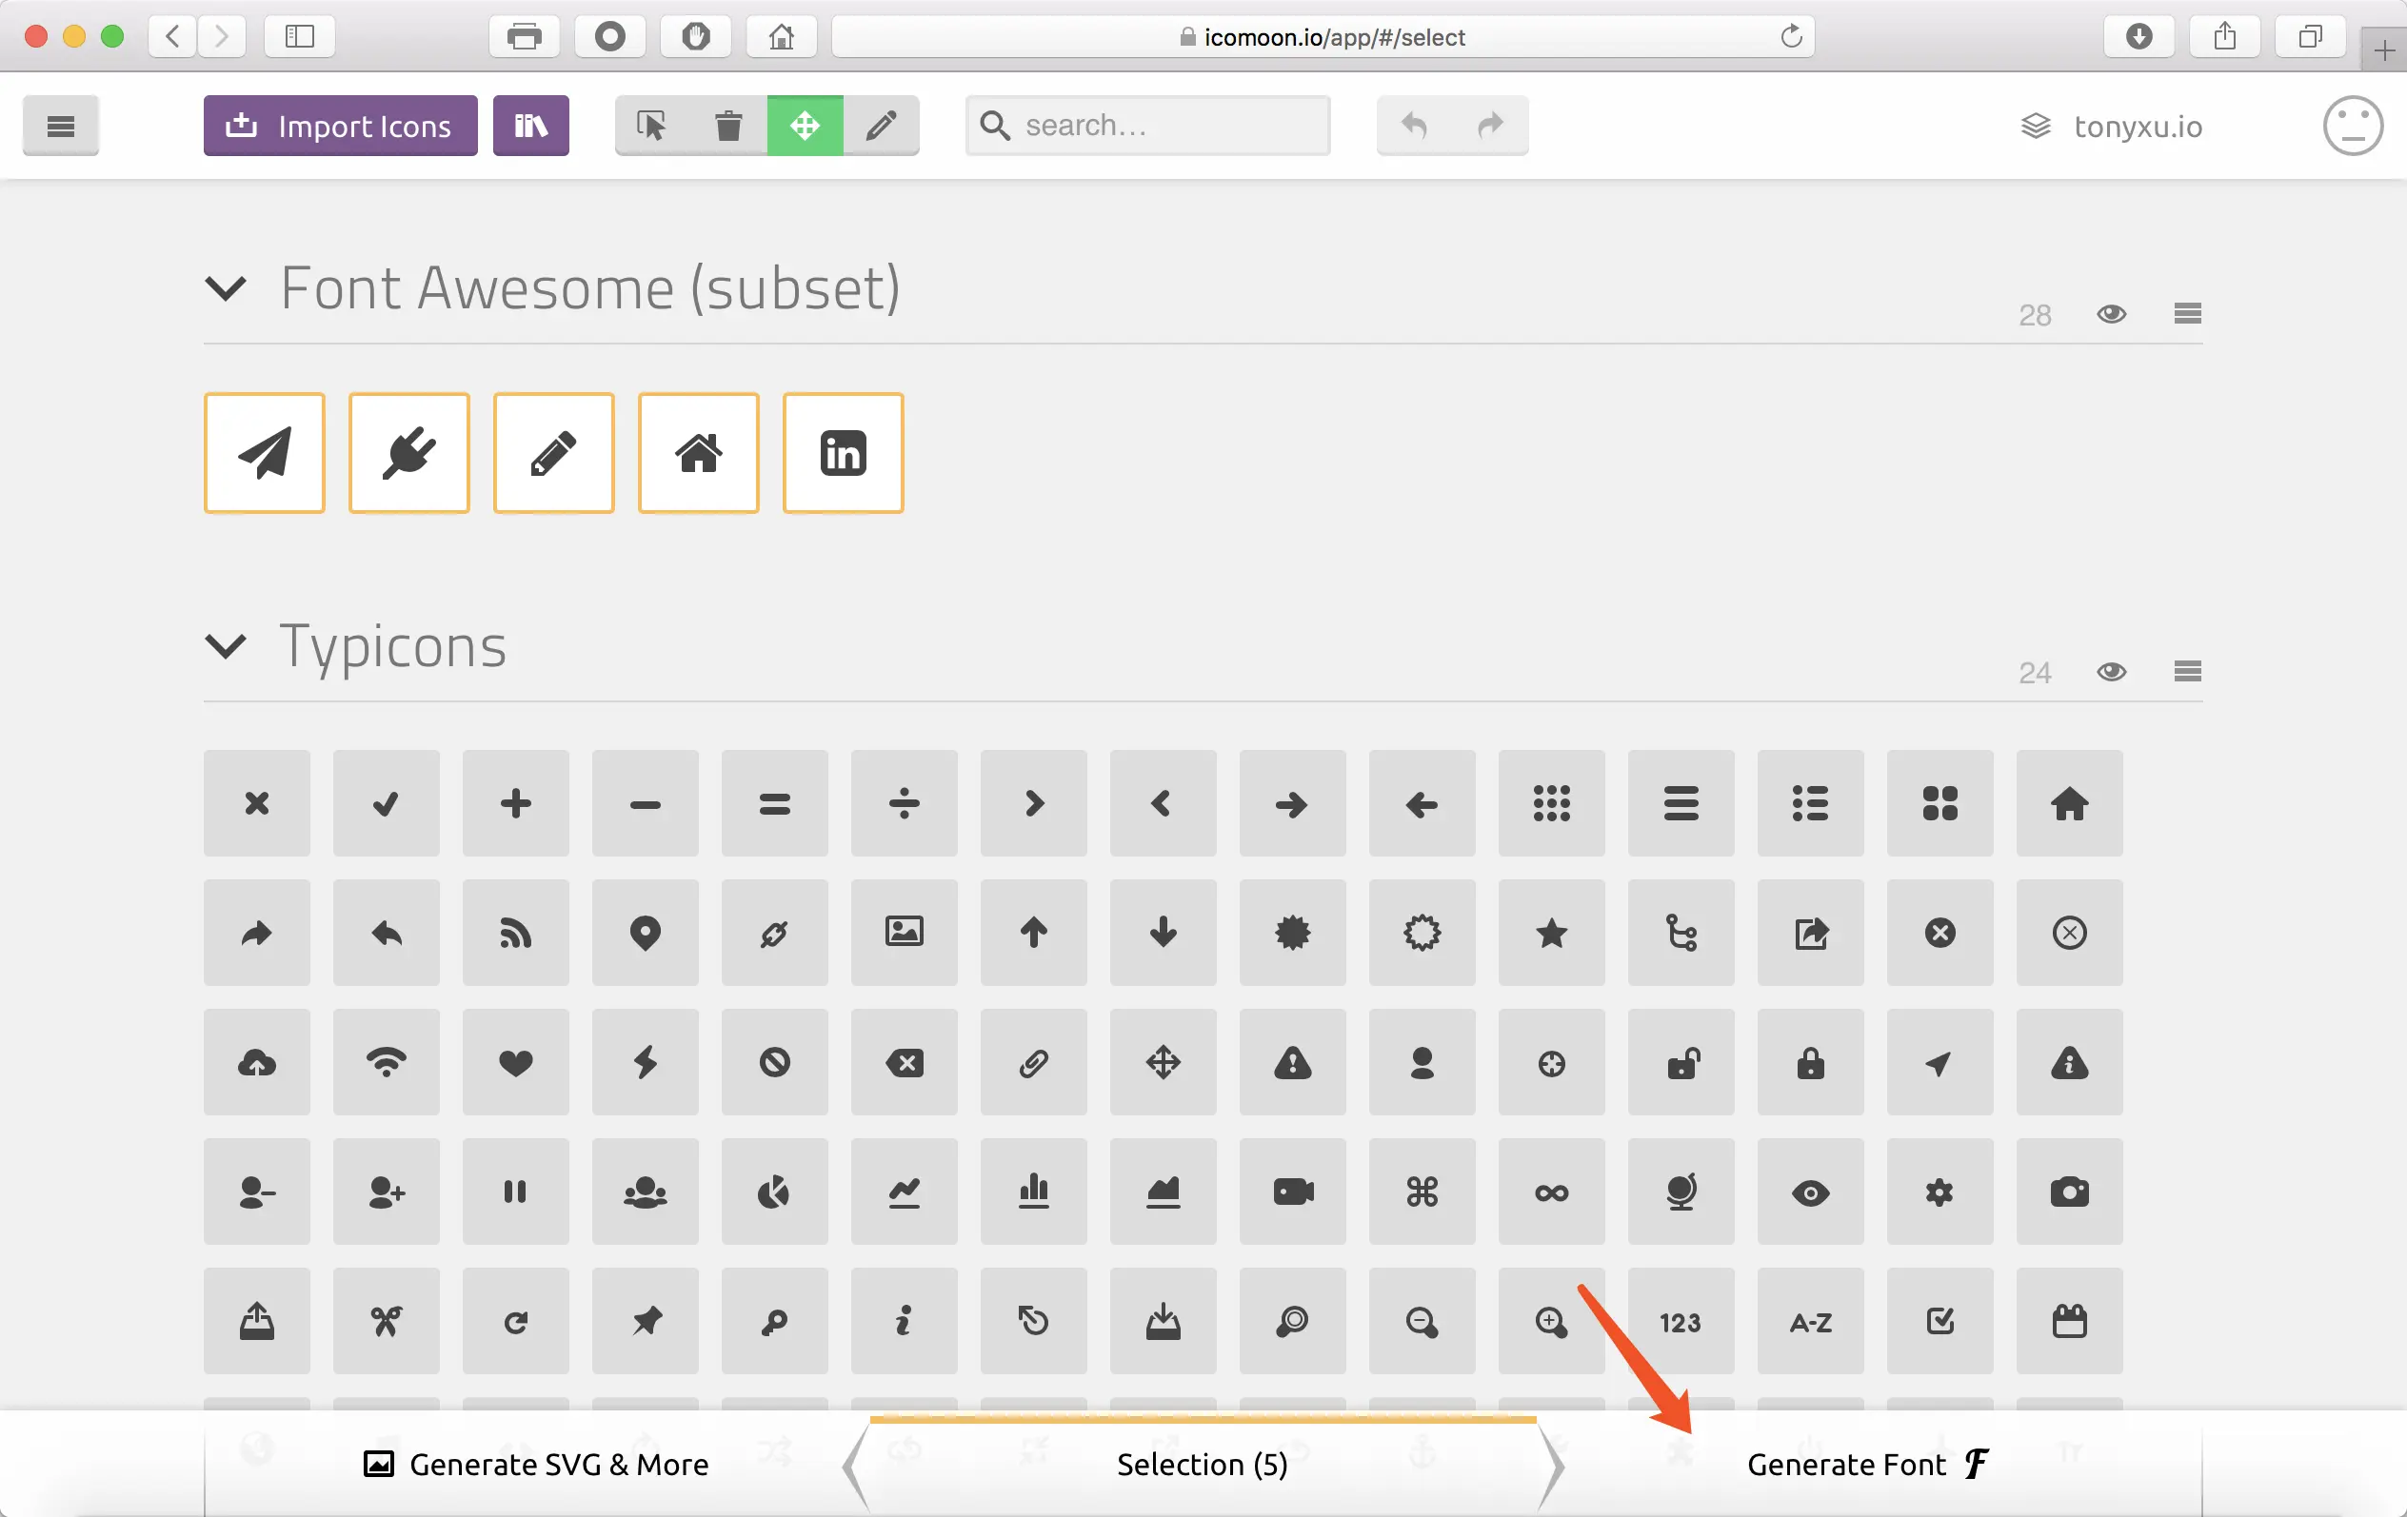Switch to the Selection (5) tab
Viewport: 2407px width, 1517px height.
tap(1203, 1464)
